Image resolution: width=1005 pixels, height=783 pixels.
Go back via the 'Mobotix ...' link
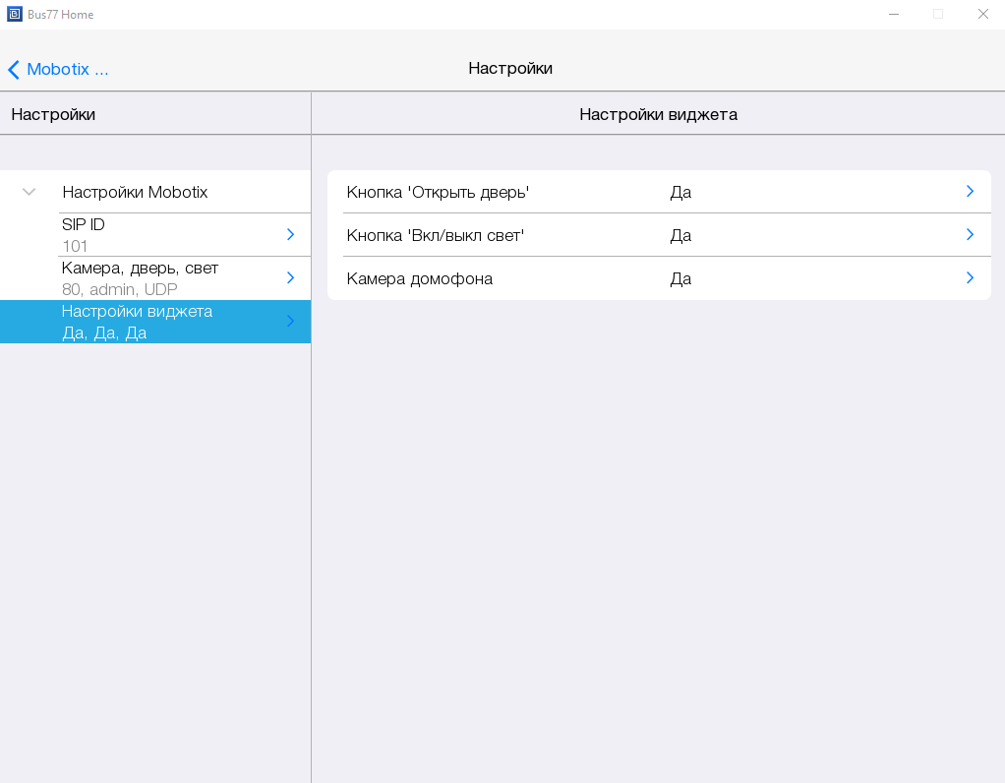click(x=67, y=70)
